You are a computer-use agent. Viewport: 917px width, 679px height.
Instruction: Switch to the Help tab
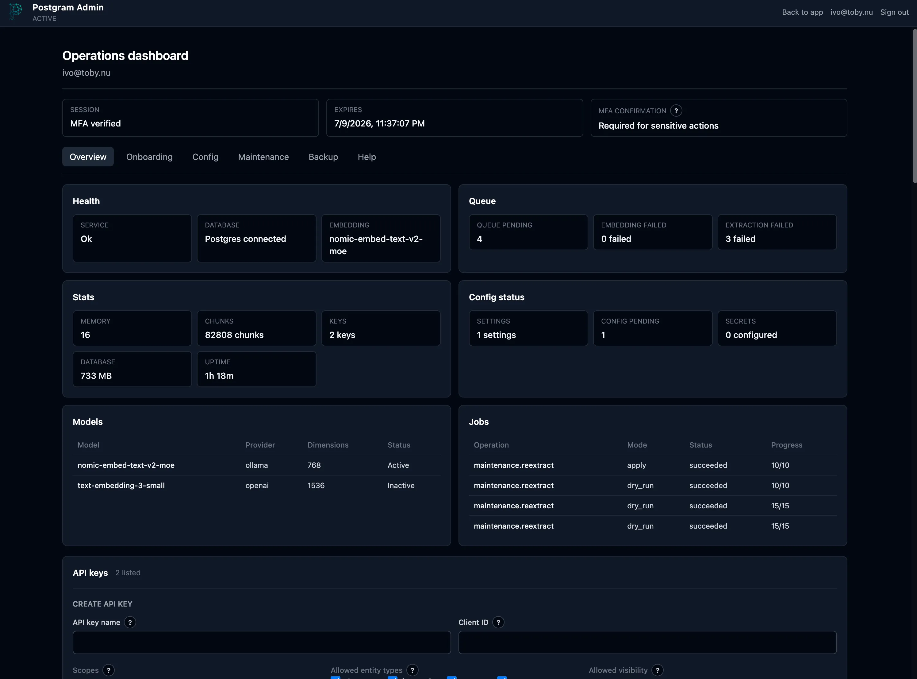pos(367,157)
